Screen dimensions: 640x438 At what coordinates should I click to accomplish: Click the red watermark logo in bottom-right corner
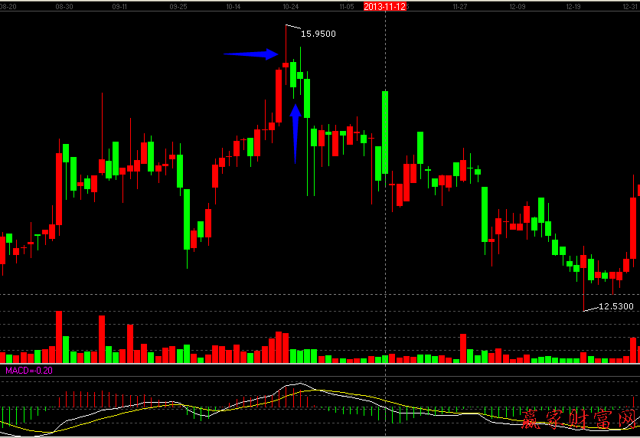580,418
